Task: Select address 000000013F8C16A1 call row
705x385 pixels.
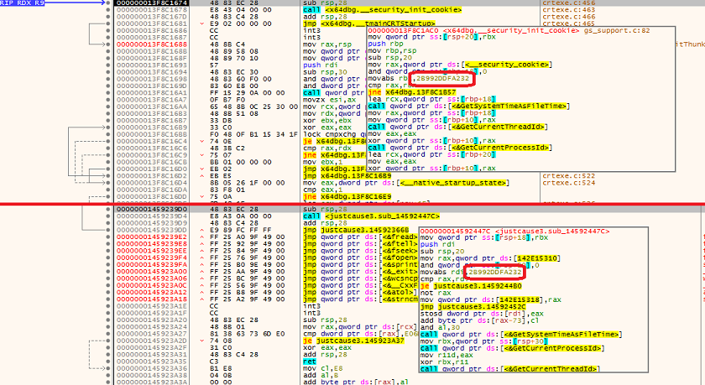Action: 150,91
